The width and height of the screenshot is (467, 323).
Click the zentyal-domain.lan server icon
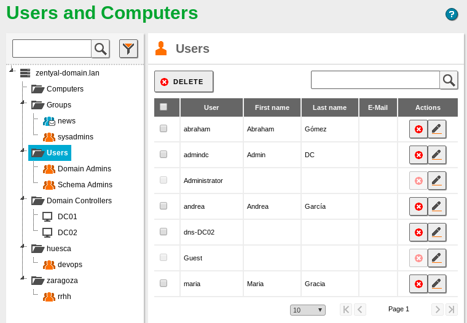click(25, 73)
